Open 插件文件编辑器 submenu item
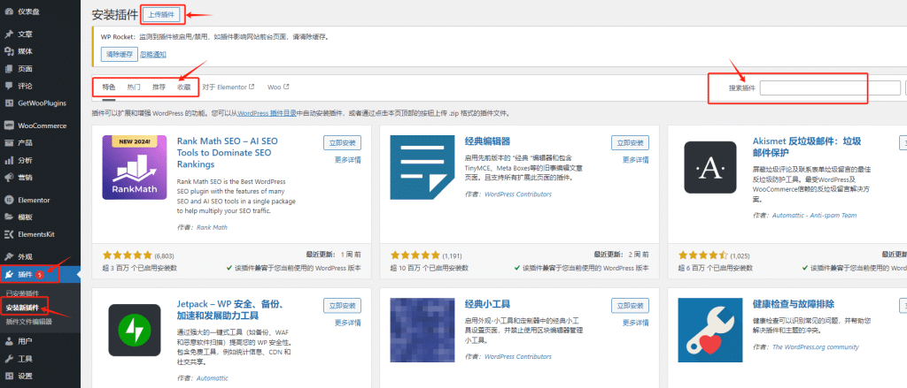 [x=29, y=322]
